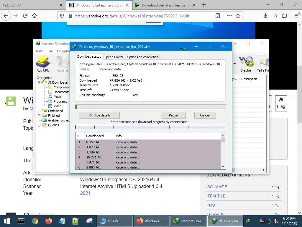The height and width of the screenshot is (227, 302).
Task: Open Firefox downloads arrow icon
Action: click(x=265, y=16)
